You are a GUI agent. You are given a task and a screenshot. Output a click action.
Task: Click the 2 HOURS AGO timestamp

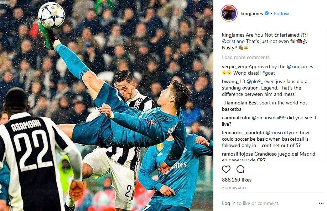[234, 188]
